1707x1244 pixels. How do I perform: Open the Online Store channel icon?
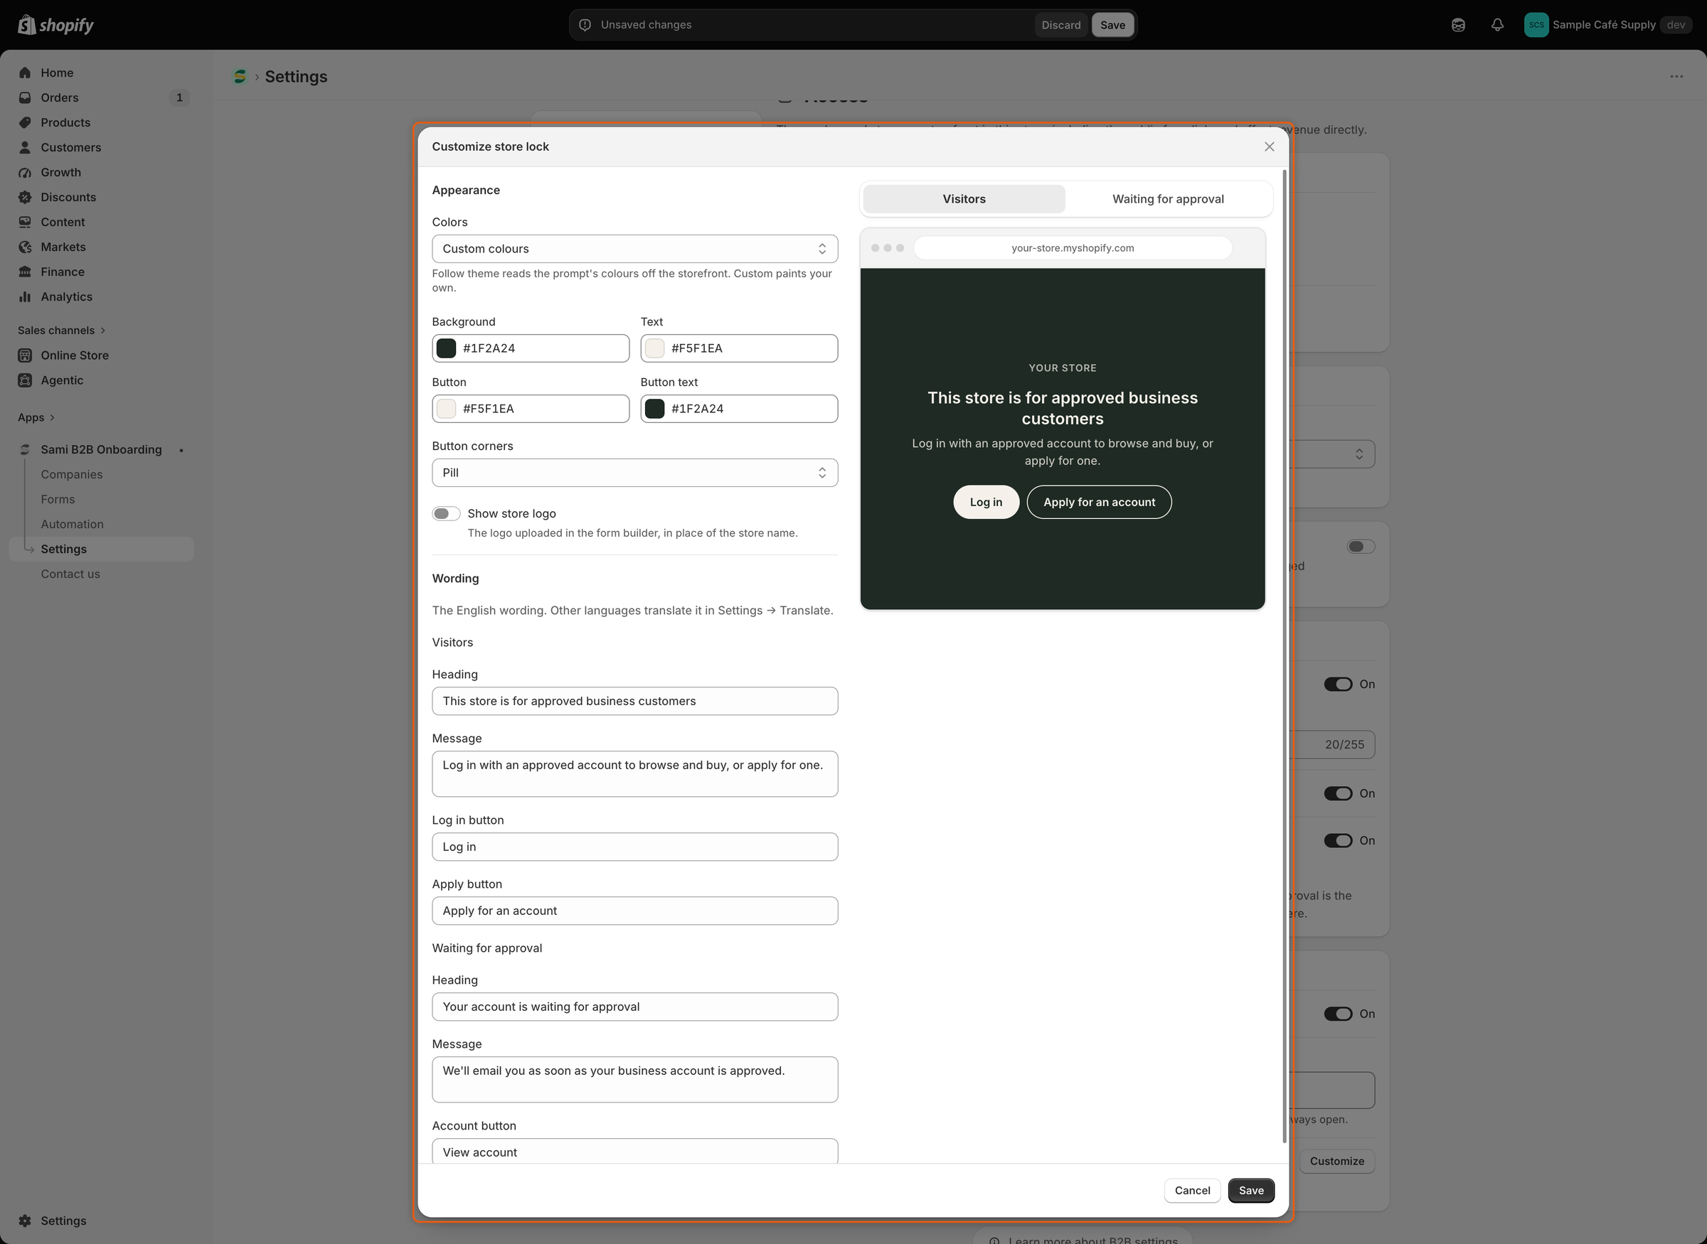25,355
